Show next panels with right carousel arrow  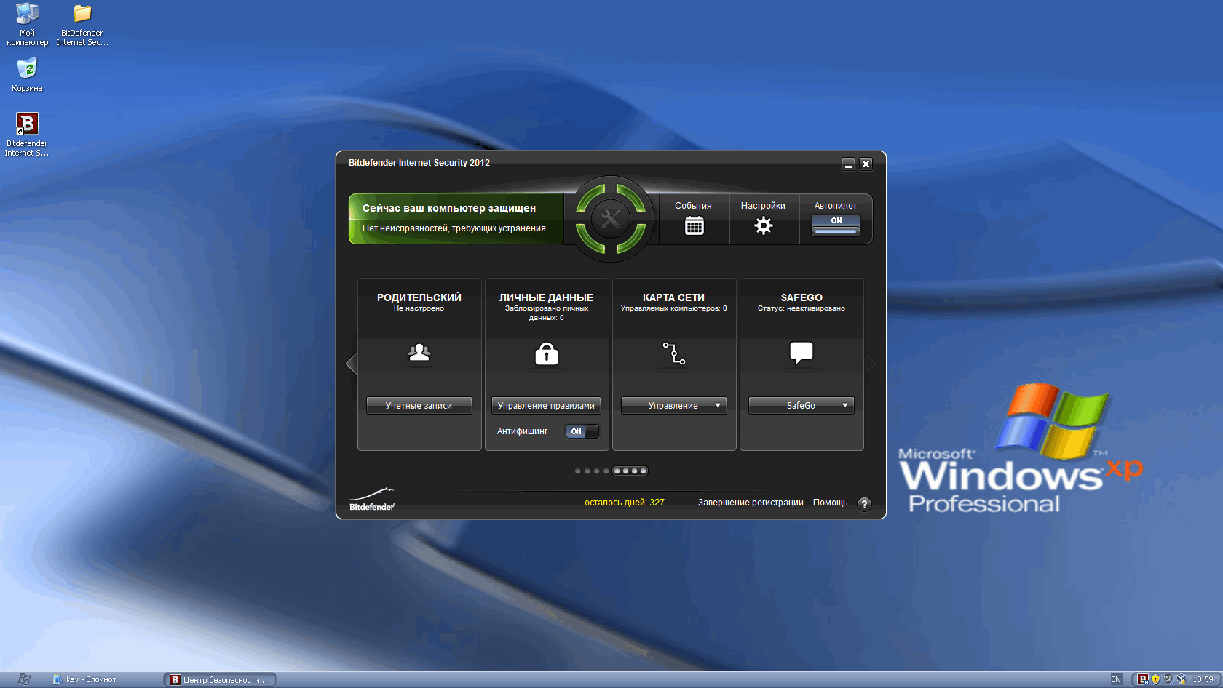[x=871, y=363]
